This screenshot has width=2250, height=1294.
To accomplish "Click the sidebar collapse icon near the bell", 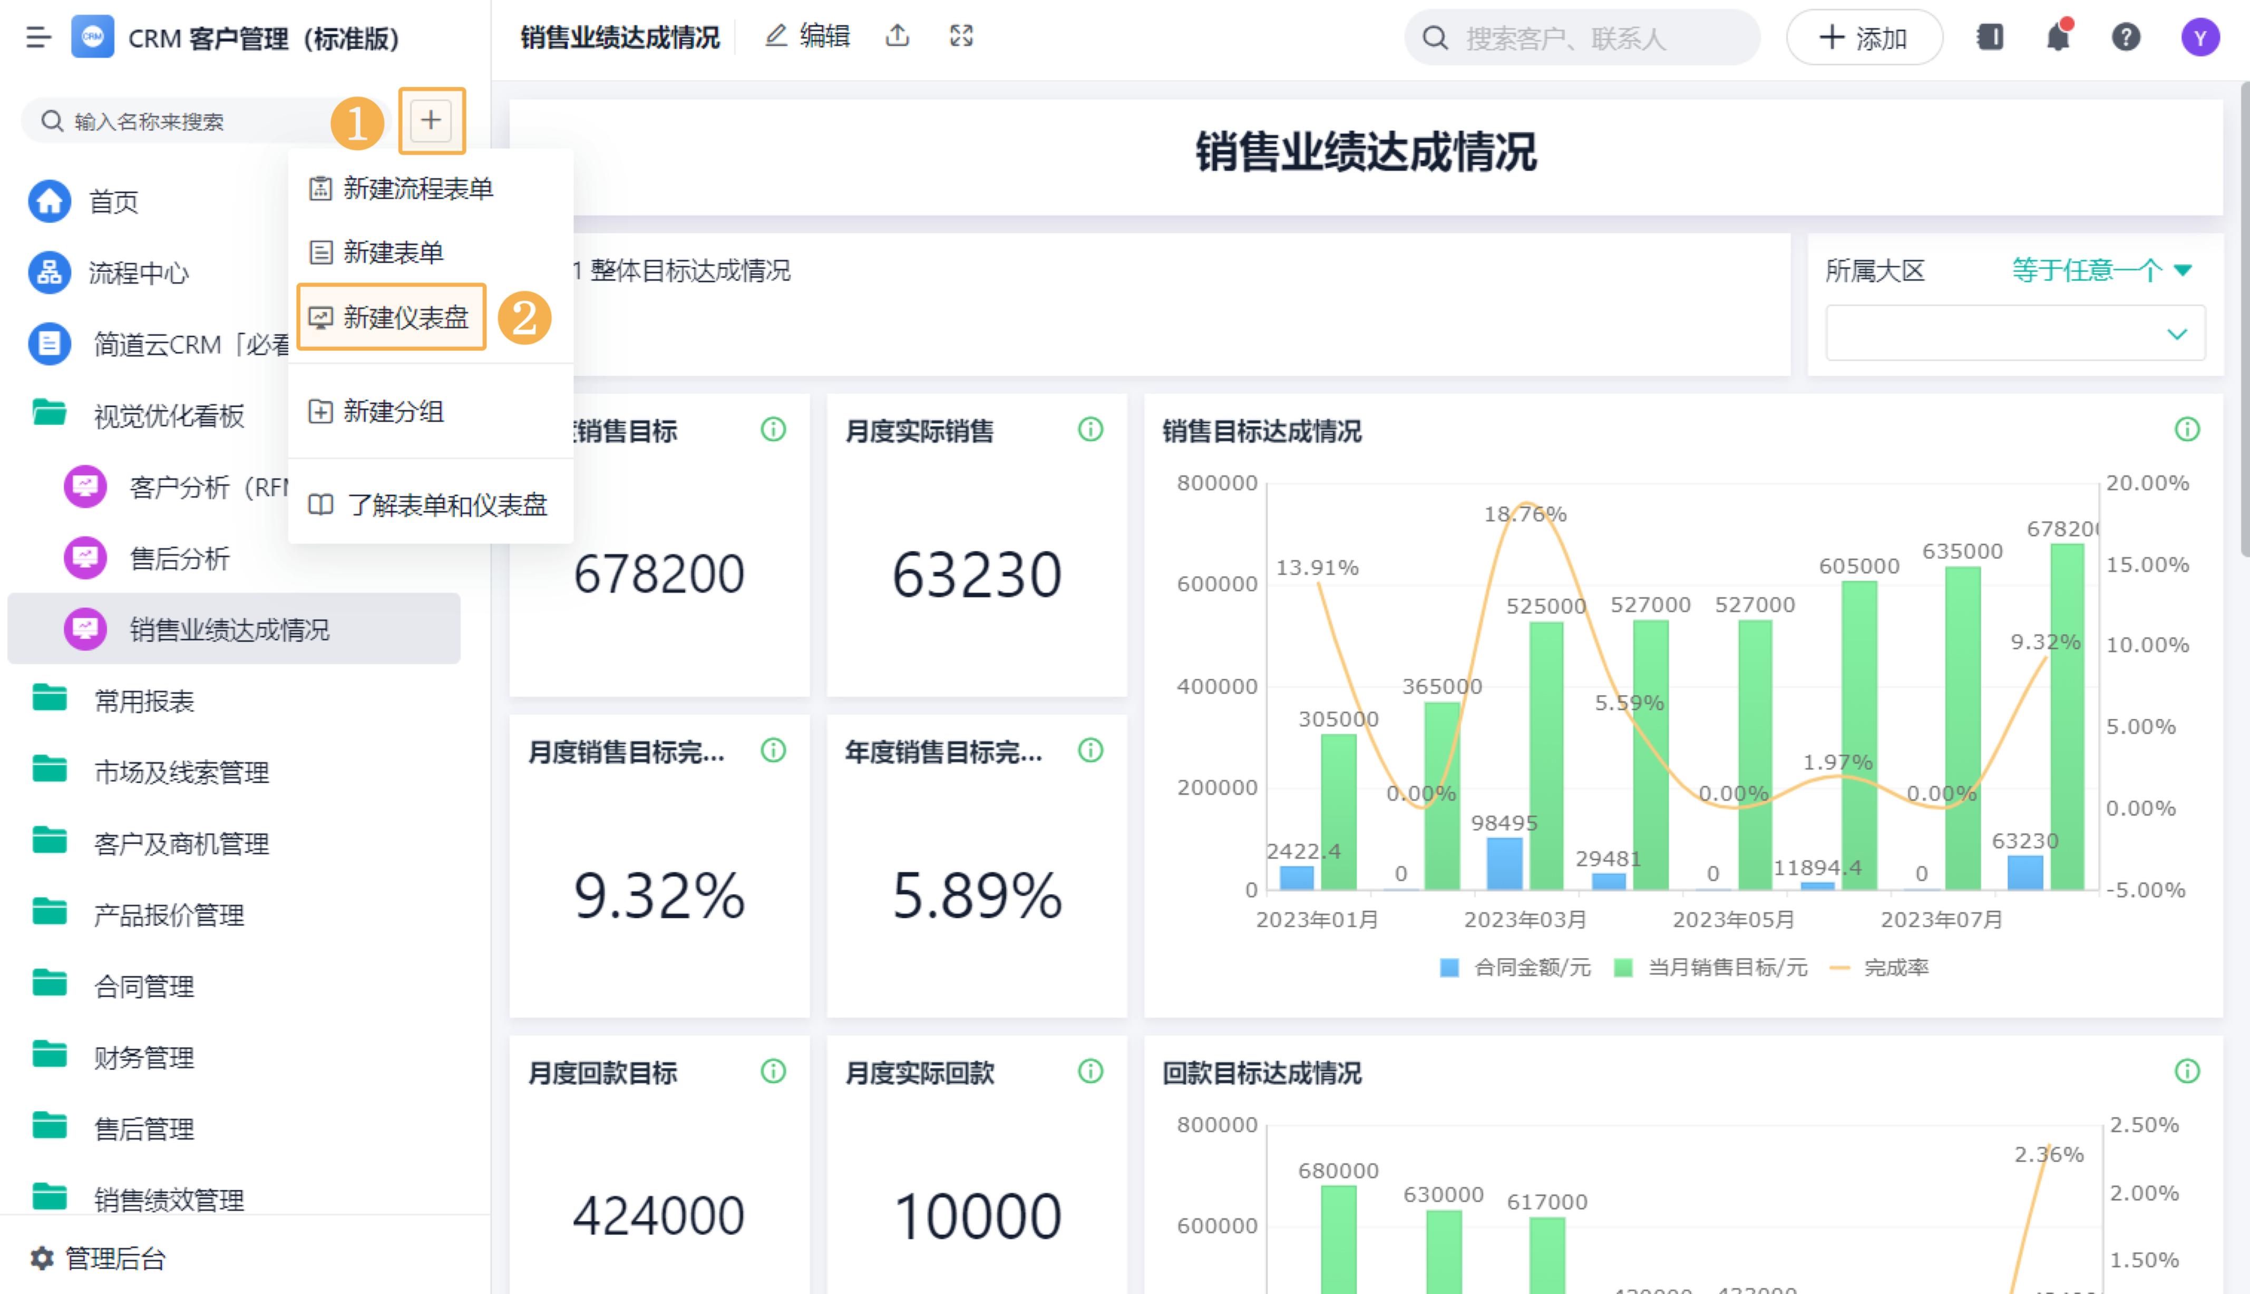I will [x=1991, y=36].
